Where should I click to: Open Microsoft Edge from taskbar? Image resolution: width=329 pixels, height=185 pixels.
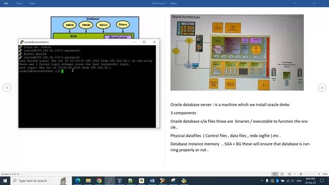78,180
